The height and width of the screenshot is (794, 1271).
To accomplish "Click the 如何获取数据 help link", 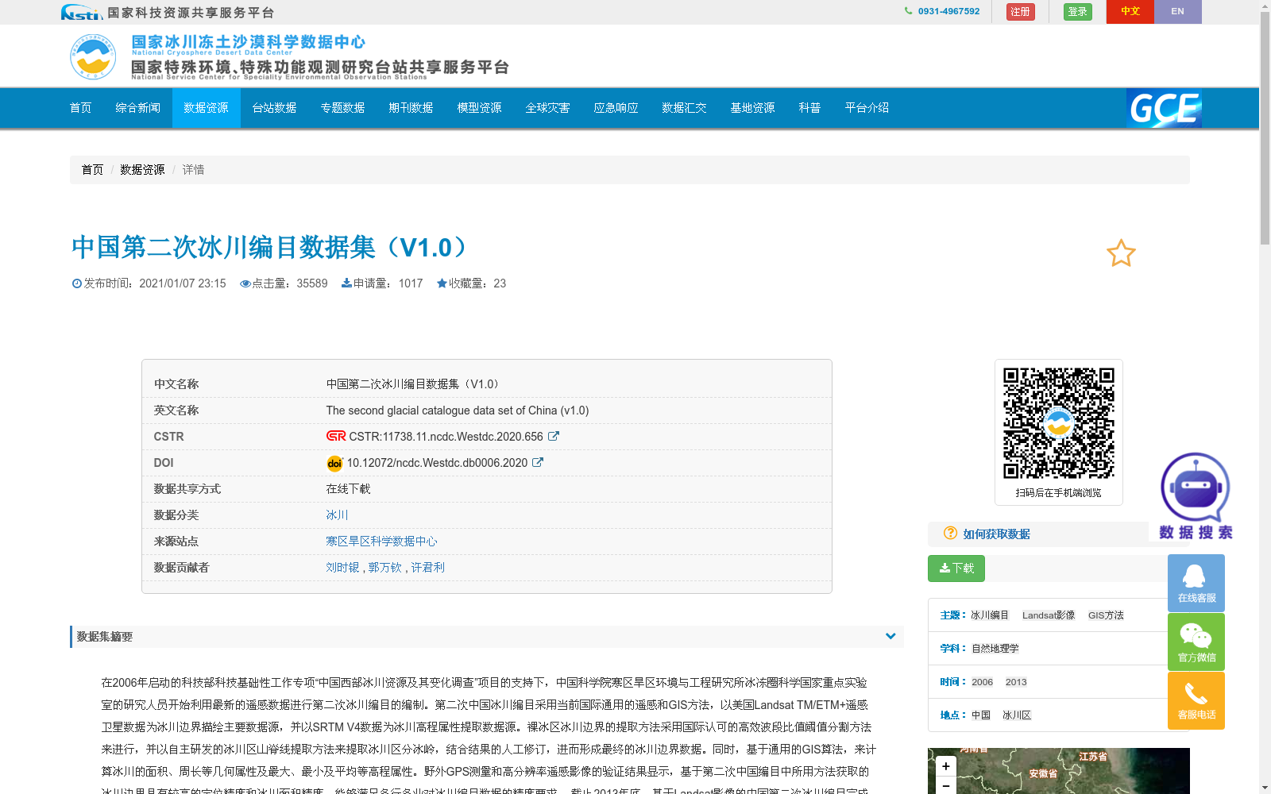I will 997,534.
